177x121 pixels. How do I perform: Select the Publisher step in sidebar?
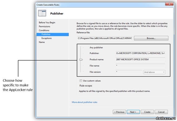tap(46, 34)
